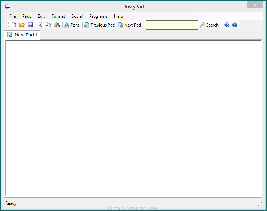Viewport: 267px width, 211px height.
Task: Select the New Pad 1 tab
Action: pos(22,35)
